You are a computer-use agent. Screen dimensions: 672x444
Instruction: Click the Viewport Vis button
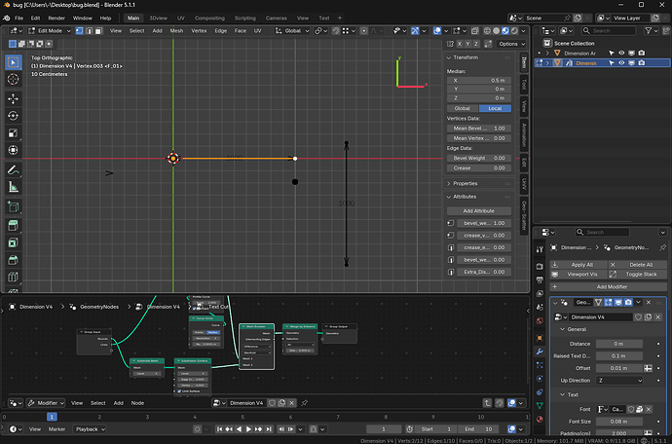(x=579, y=275)
